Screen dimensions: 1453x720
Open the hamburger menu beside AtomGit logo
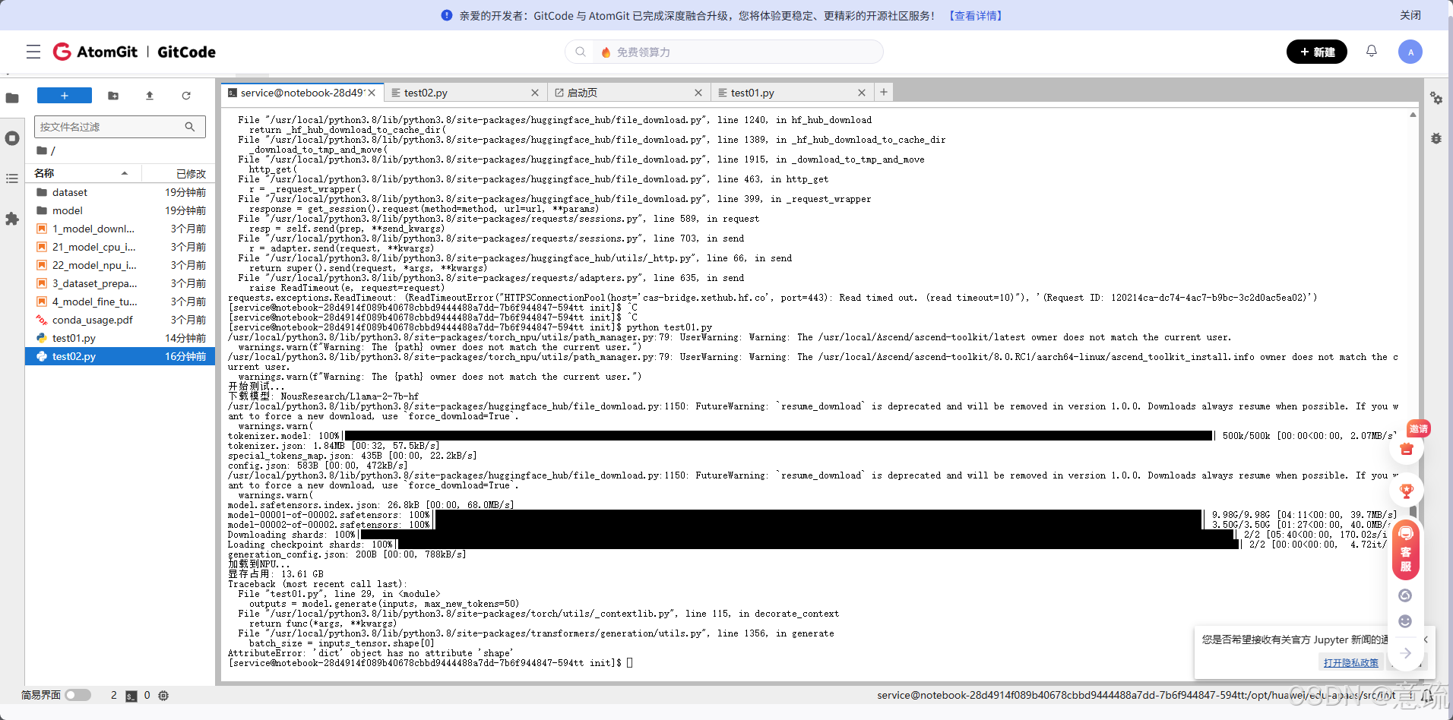(x=33, y=52)
